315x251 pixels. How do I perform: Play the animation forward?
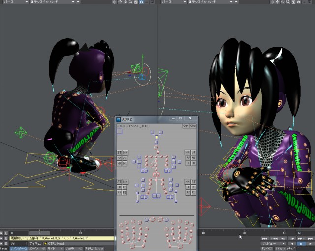[310, 244]
